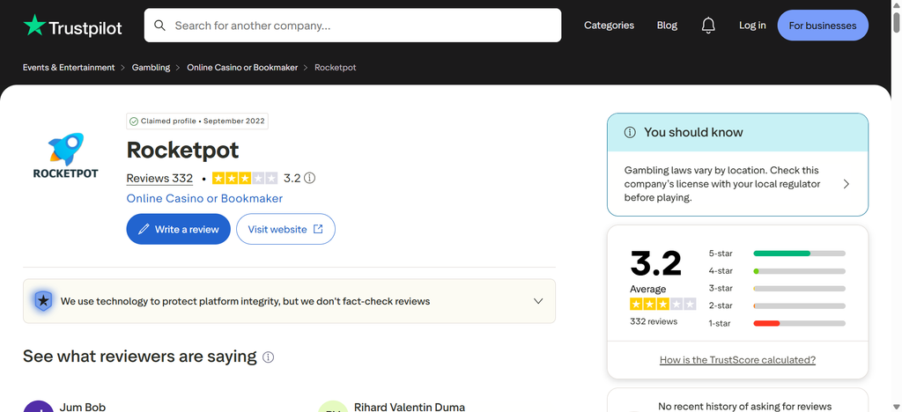Image resolution: width=902 pixels, height=412 pixels.
Task: Click the large 3.2 score text
Action: coord(655,263)
